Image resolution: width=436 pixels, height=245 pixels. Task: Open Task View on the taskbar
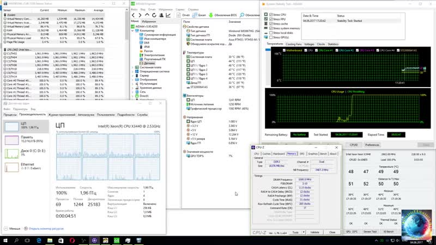27,240
